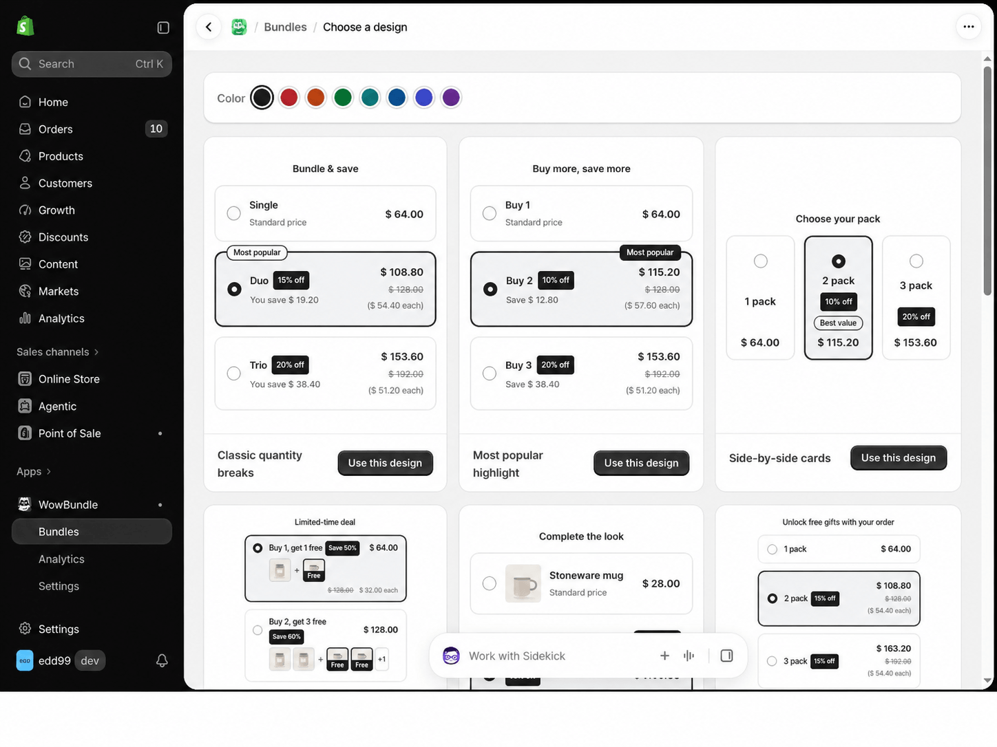Click the page vertical scrollbar

[987, 181]
